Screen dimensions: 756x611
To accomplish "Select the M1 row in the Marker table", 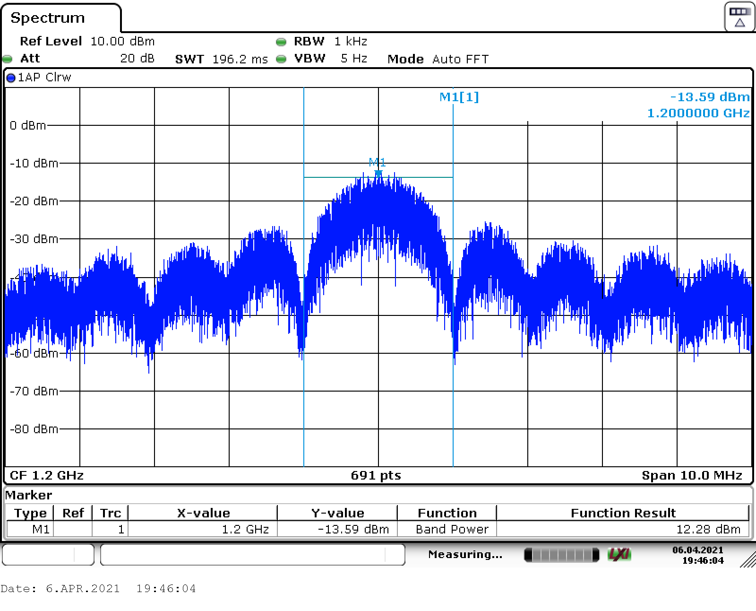I will click(x=41, y=529).
